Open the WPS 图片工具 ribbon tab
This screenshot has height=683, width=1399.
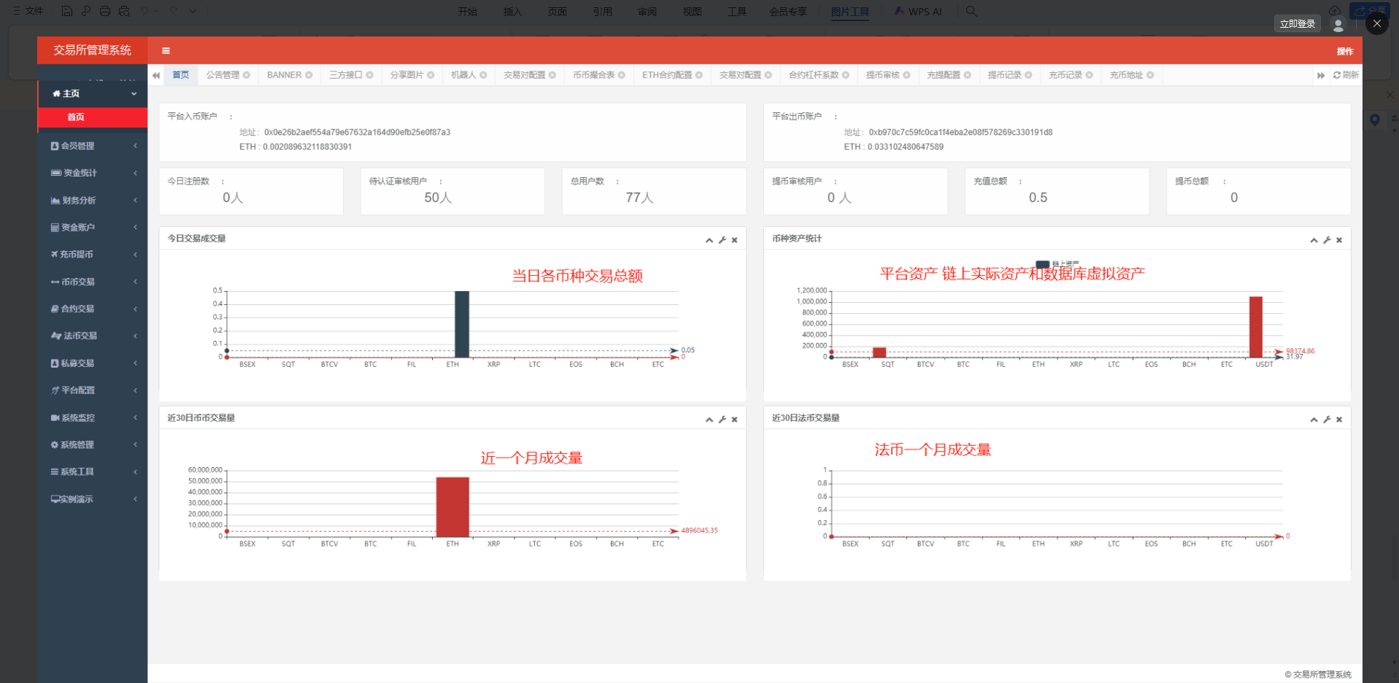coord(850,12)
